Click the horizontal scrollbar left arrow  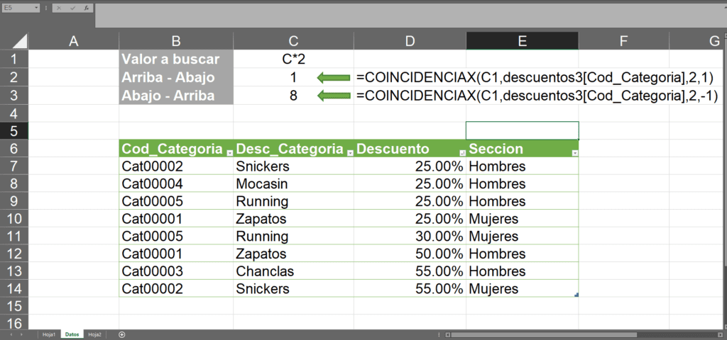click(447, 335)
